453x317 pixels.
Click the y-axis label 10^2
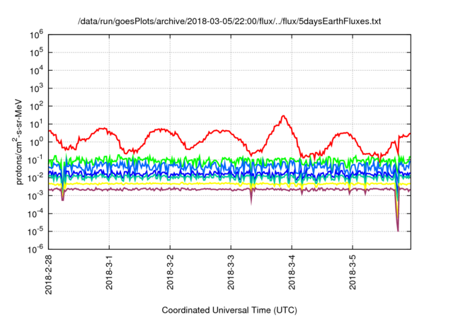[x=37, y=107]
